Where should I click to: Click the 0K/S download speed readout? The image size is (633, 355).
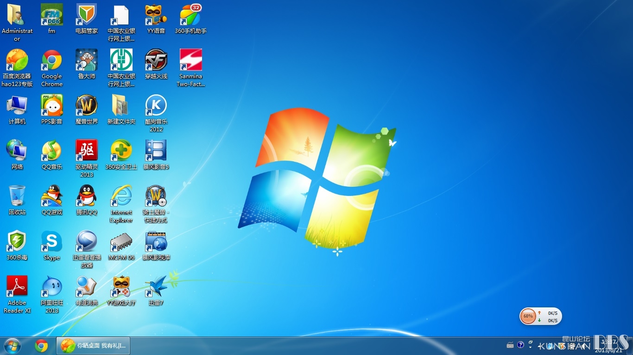pyautogui.click(x=552, y=320)
